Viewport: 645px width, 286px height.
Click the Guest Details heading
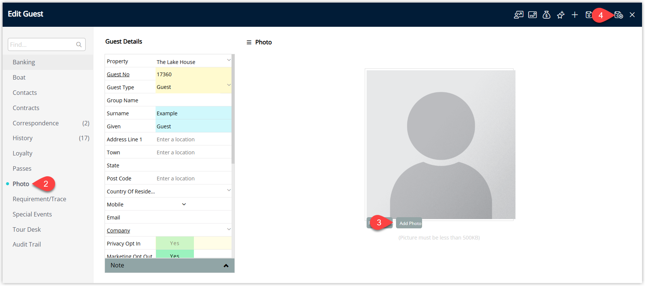pyautogui.click(x=124, y=41)
